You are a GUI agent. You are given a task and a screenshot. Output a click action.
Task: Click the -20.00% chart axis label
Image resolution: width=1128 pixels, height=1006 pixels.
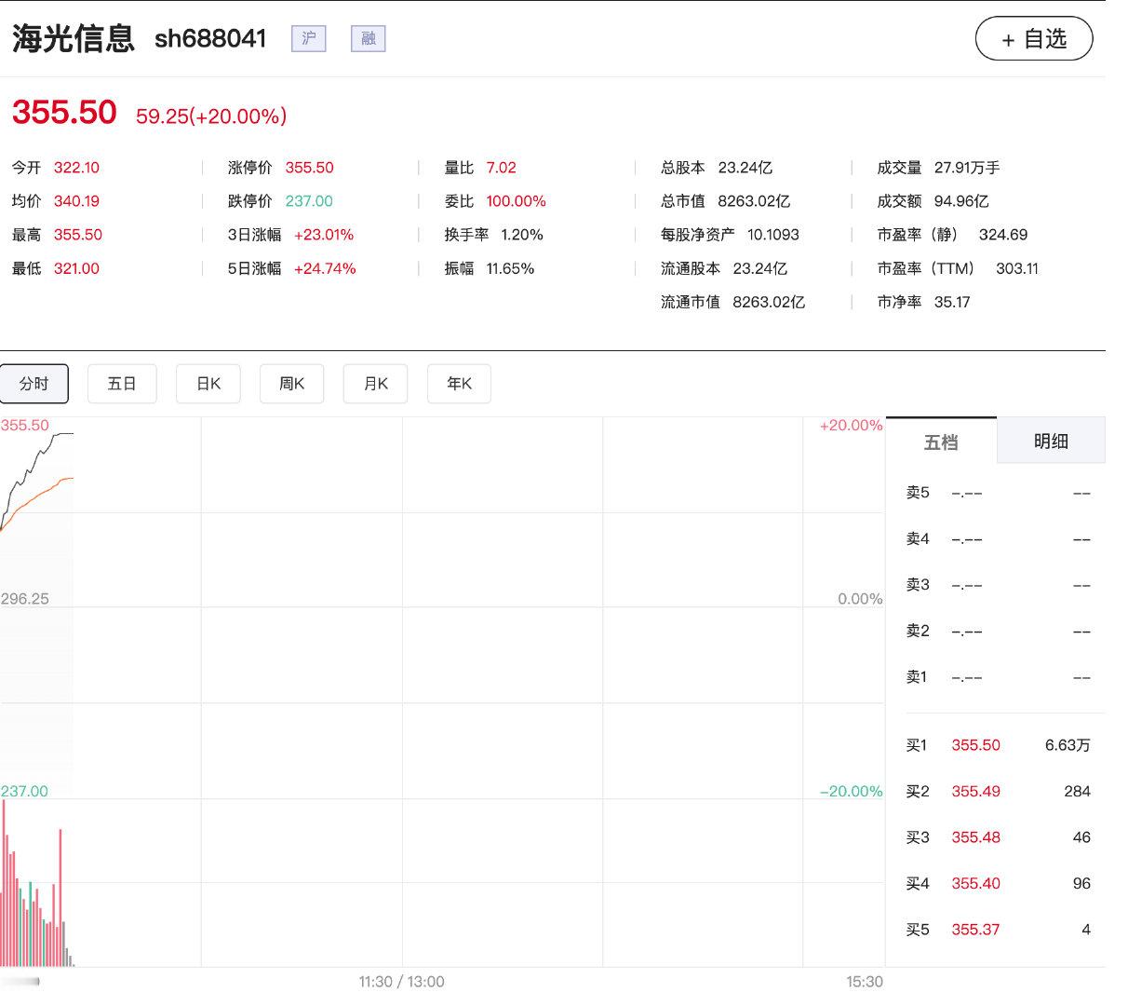click(851, 792)
